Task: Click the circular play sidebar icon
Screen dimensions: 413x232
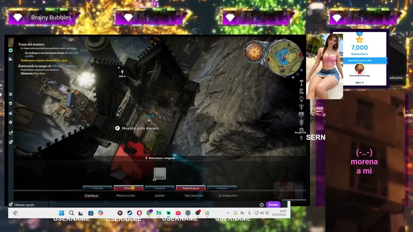Action: click(11, 122)
